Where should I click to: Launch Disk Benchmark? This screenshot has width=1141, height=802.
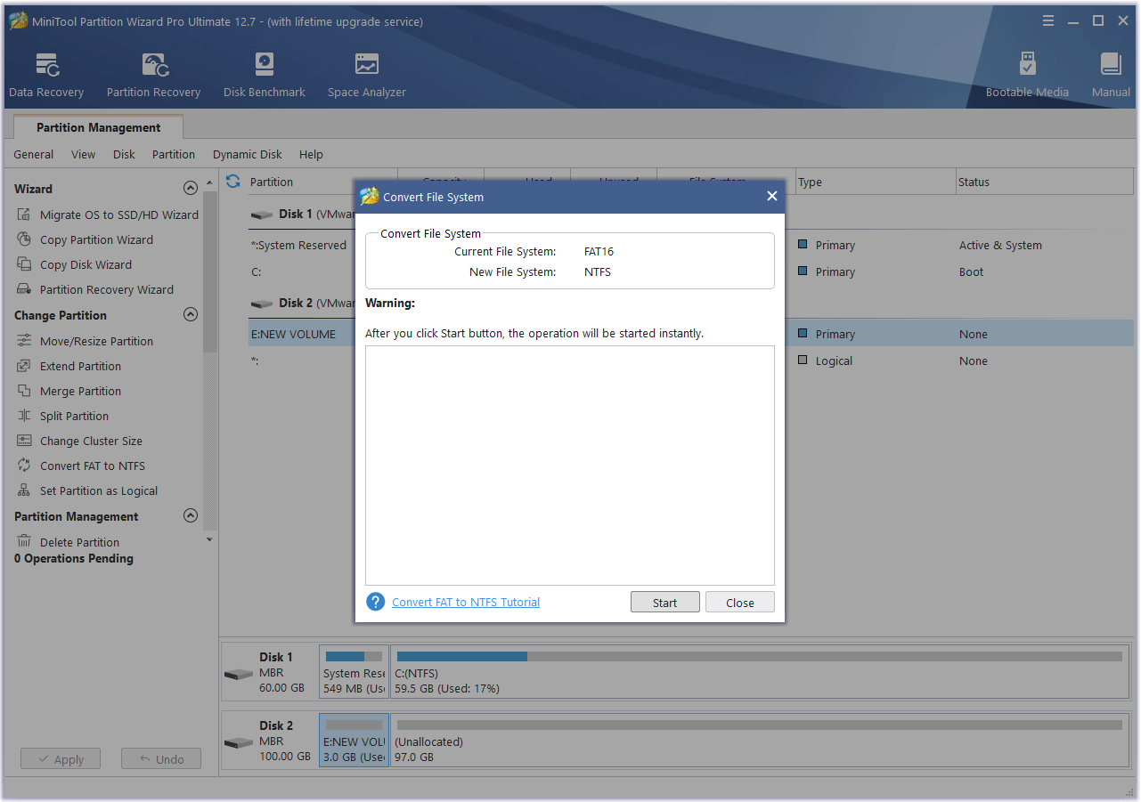point(265,75)
